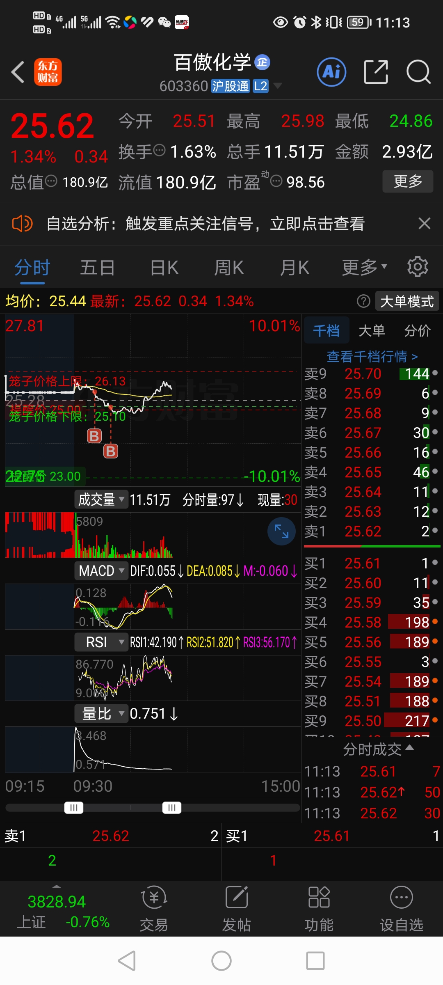Screen dimensions: 443x985
Task: Open 交易 trade icon
Action: [x=154, y=909]
